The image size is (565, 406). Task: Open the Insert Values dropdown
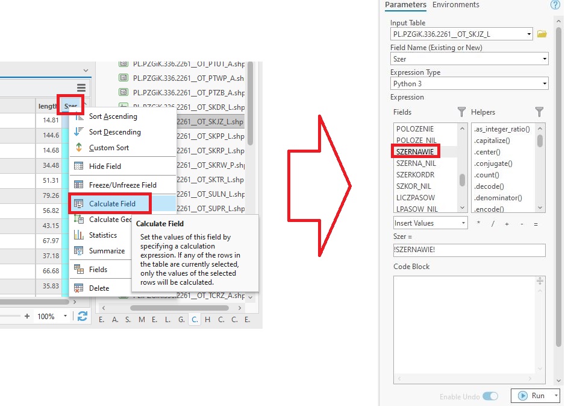(430, 223)
